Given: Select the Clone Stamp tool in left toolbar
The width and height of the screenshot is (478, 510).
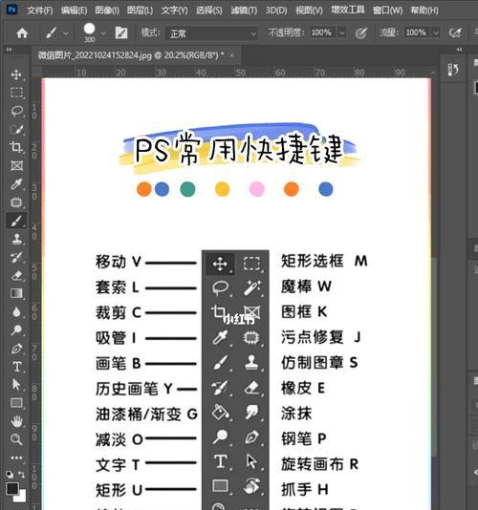Looking at the screenshot, I should click(16, 239).
